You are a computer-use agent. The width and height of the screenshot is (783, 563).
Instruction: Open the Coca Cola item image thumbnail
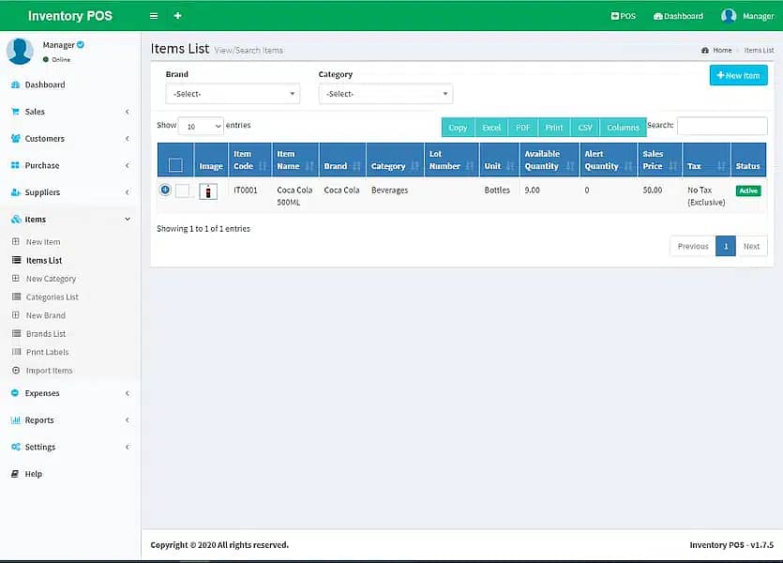click(x=208, y=191)
